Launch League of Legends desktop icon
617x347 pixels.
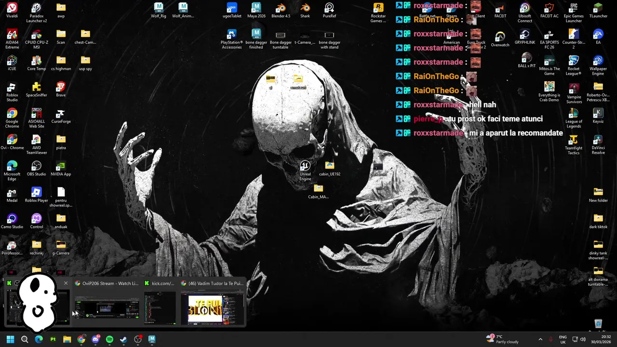tap(574, 118)
